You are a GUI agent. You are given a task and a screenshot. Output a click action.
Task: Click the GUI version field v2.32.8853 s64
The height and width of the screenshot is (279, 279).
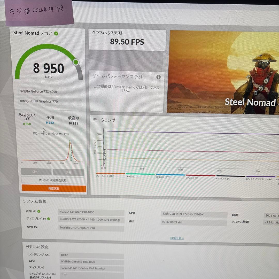194,222
